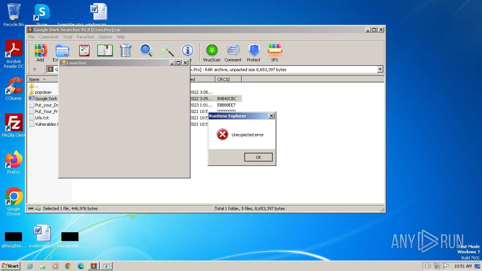
Task: Open the CCleaner desktop shortcut
Action: point(14,89)
